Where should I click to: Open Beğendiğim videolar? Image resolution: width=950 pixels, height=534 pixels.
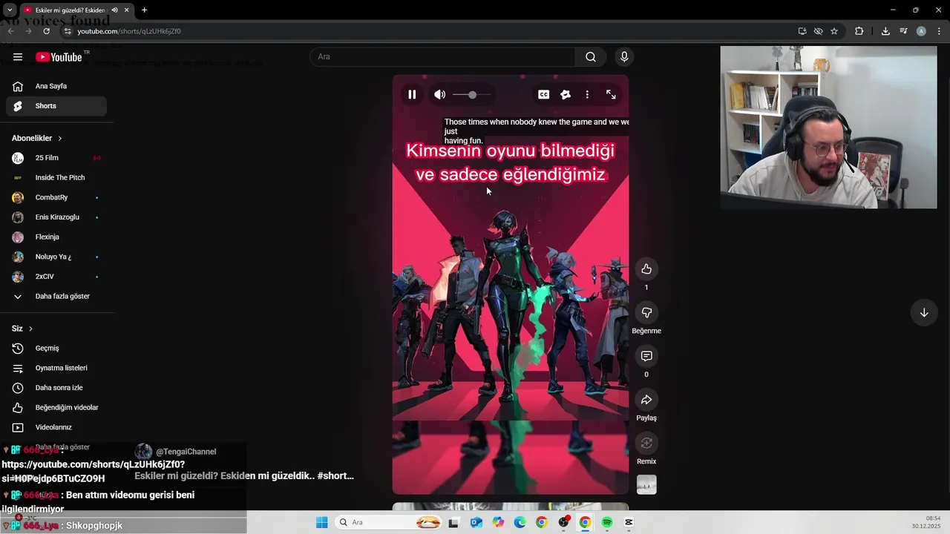[x=56, y=408]
